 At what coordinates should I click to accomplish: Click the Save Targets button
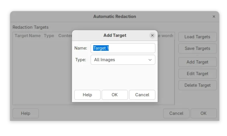click(197, 48)
